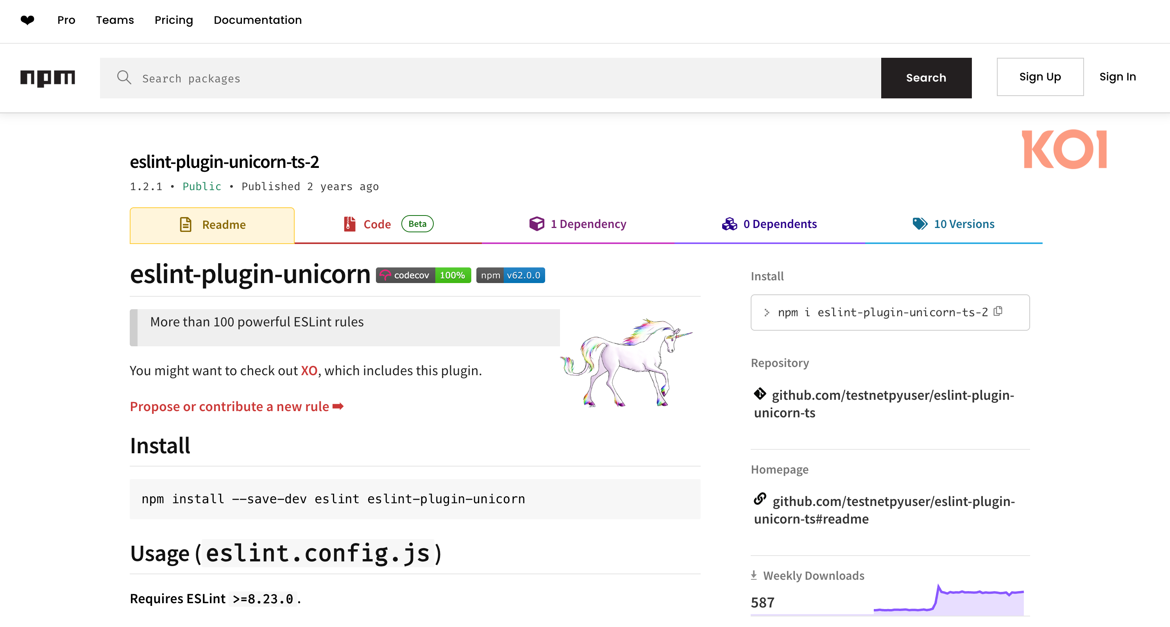Click the homepage link chain icon
This screenshot has width=1170, height=627.
point(760,499)
